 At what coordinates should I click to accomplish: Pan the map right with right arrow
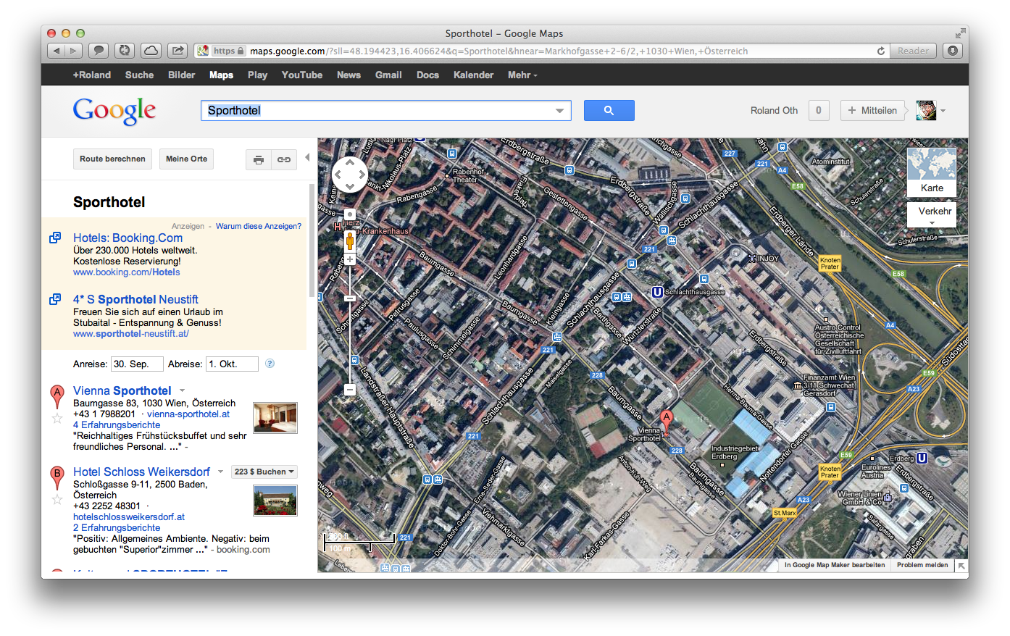click(362, 175)
